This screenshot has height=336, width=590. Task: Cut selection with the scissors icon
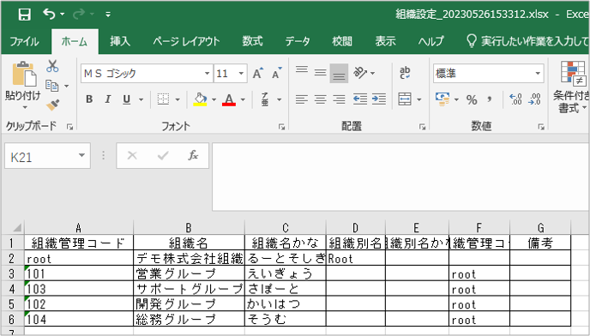click(52, 66)
